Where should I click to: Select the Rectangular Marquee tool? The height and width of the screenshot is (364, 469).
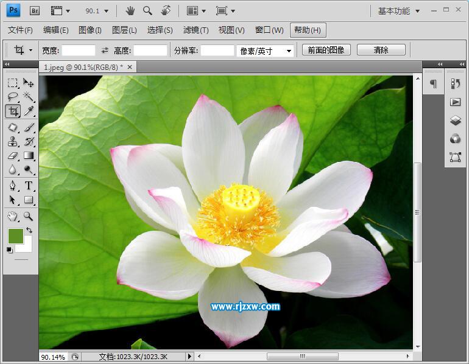point(13,83)
